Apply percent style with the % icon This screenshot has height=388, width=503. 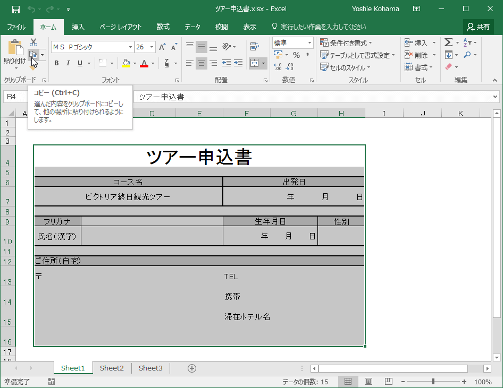pos(296,55)
